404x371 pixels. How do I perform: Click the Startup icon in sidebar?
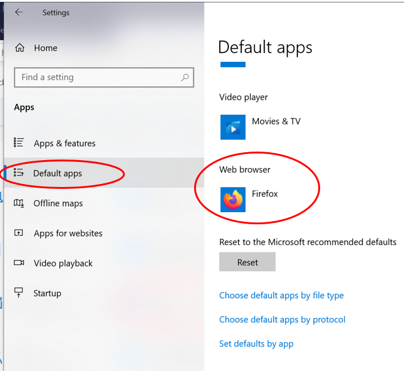click(18, 293)
